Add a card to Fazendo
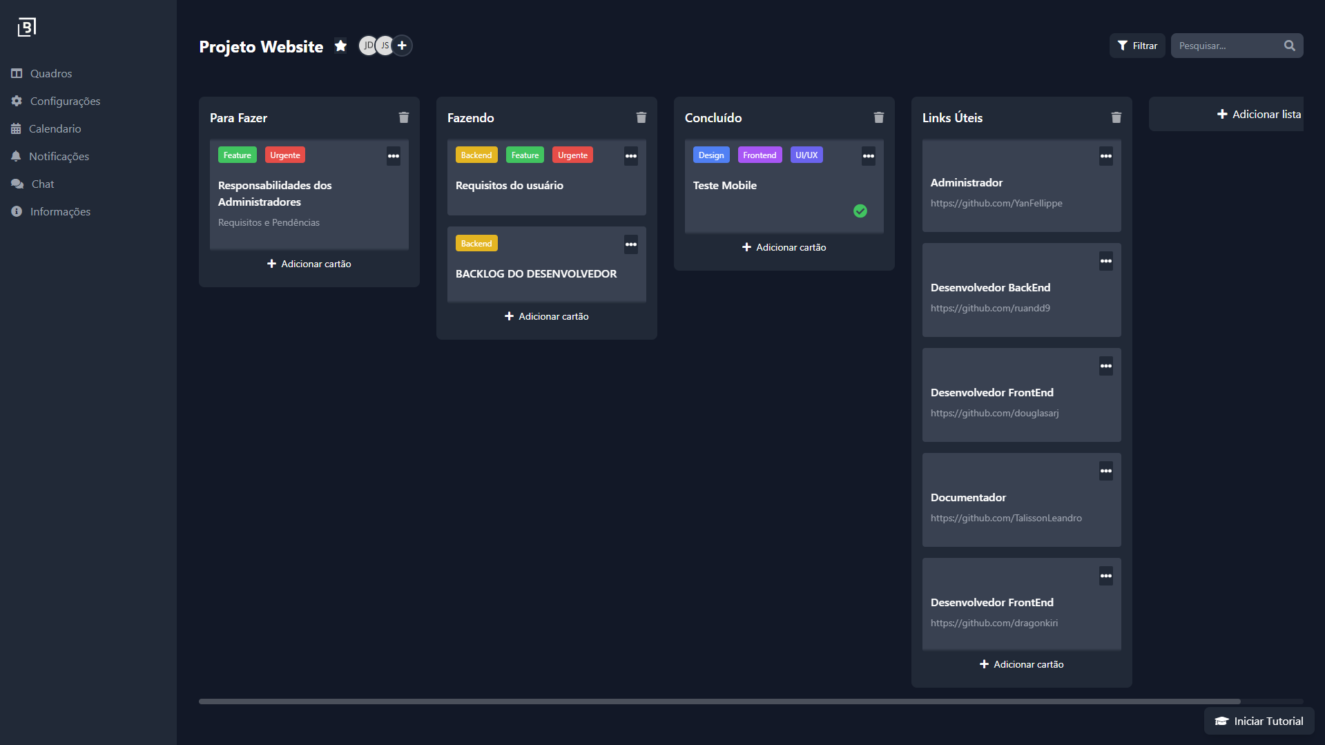 click(547, 316)
